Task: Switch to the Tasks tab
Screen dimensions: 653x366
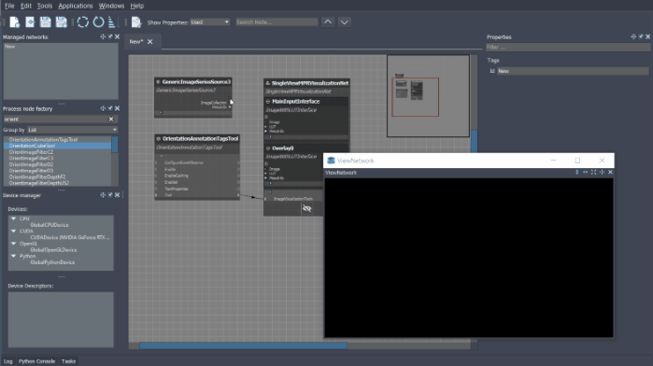Action: point(68,361)
